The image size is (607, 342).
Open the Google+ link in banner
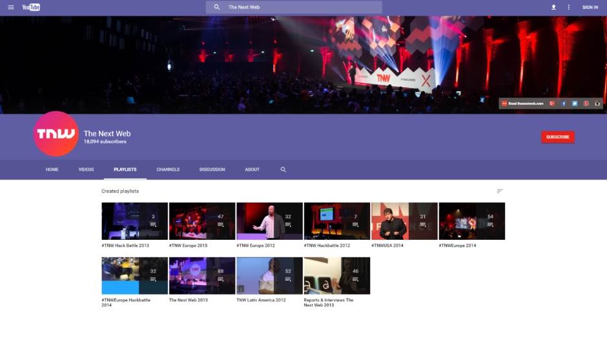pyautogui.click(x=551, y=103)
